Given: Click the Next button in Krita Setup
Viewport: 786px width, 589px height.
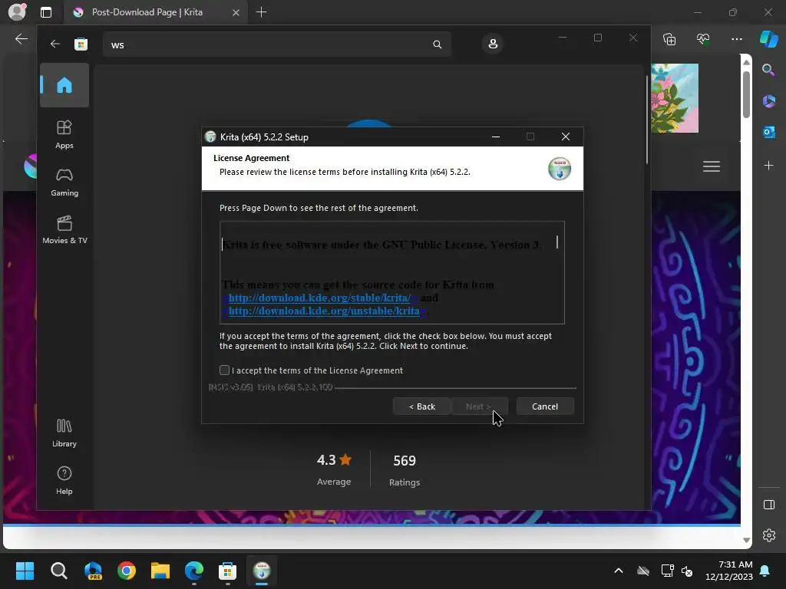Looking at the screenshot, I should tap(479, 406).
